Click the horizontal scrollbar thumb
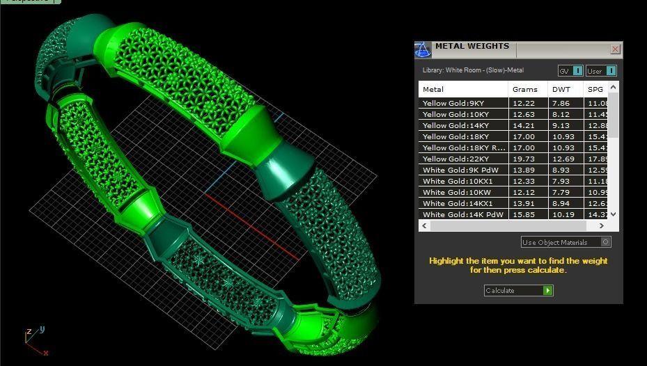This screenshot has width=647, height=366. (x=508, y=225)
